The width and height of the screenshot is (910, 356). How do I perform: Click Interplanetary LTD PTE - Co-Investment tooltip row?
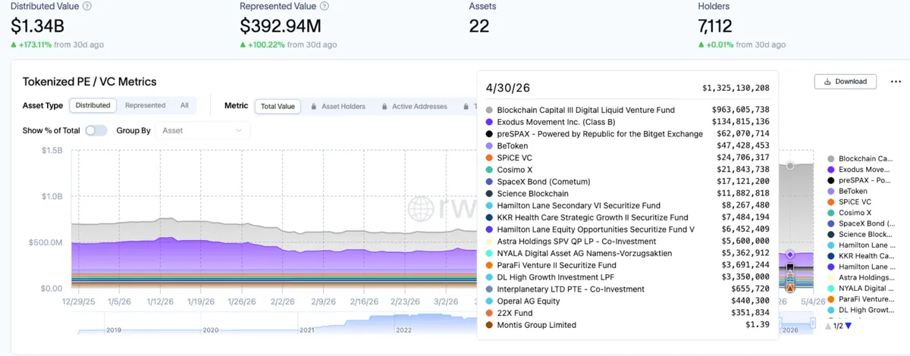628,289
